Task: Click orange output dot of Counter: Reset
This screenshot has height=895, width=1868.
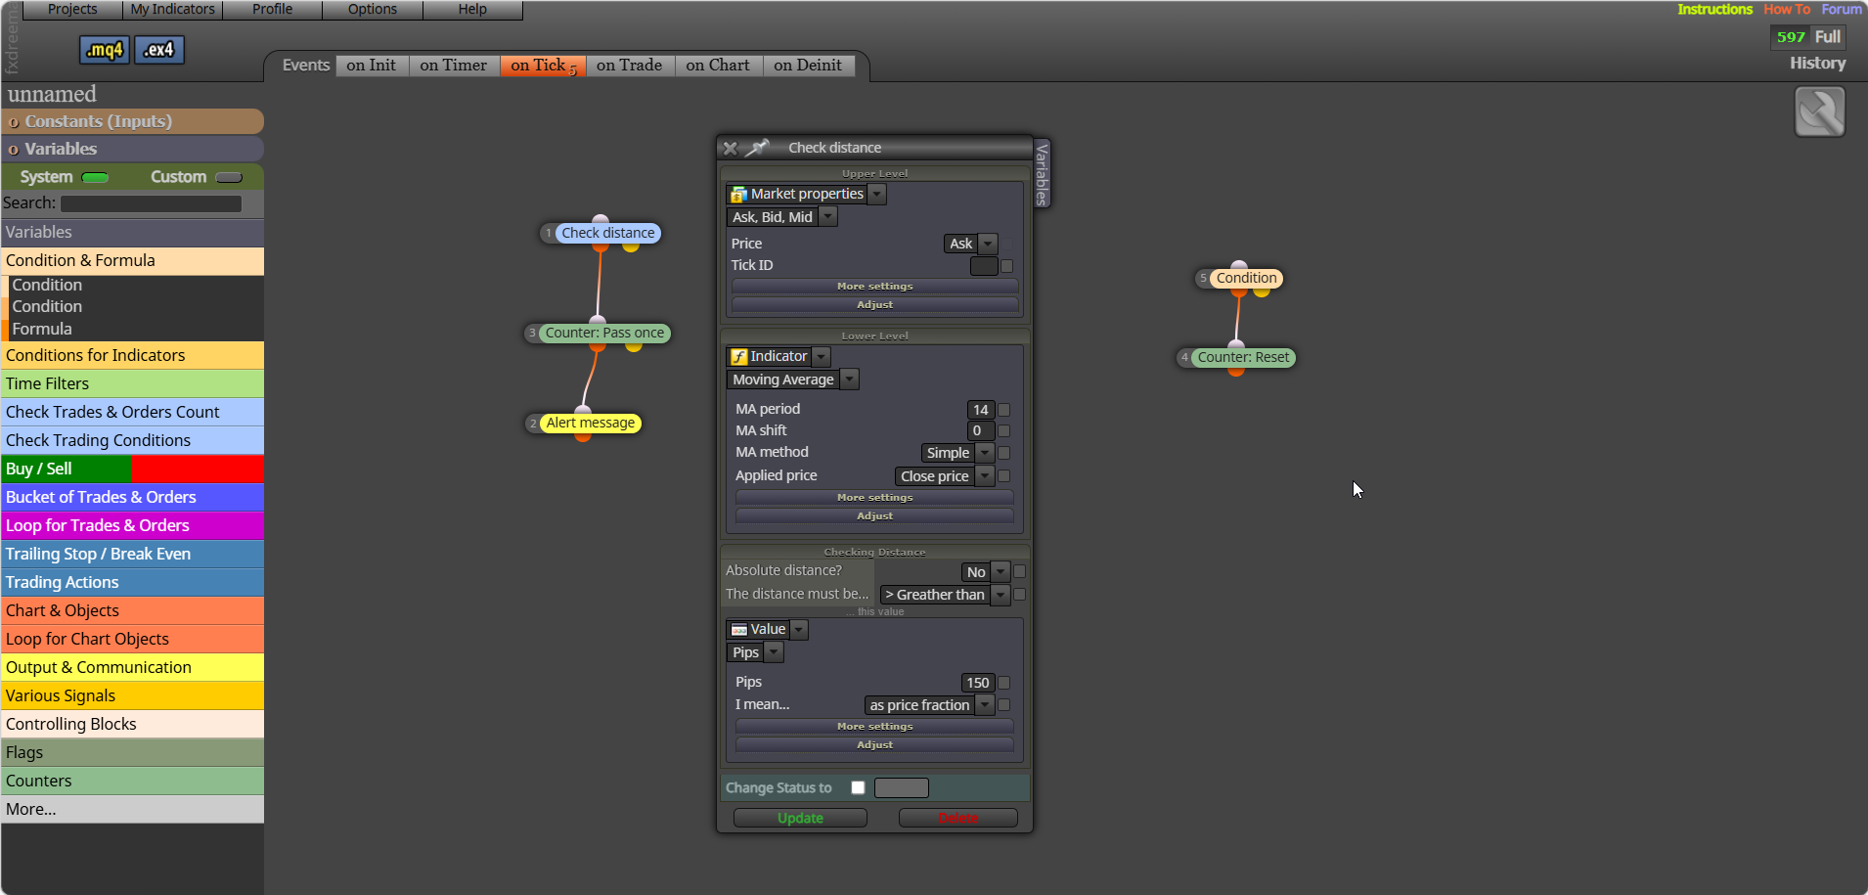Action: pos(1236,371)
